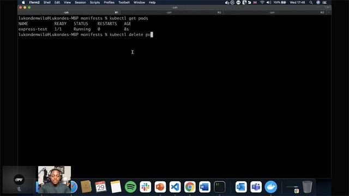Open the Shell menu
The width and height of the screenshot is (349, 196).
47,2
